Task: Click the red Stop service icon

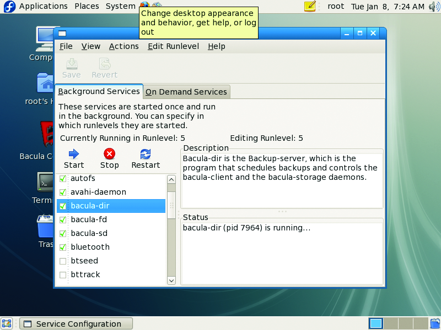Action: (109, 154)
